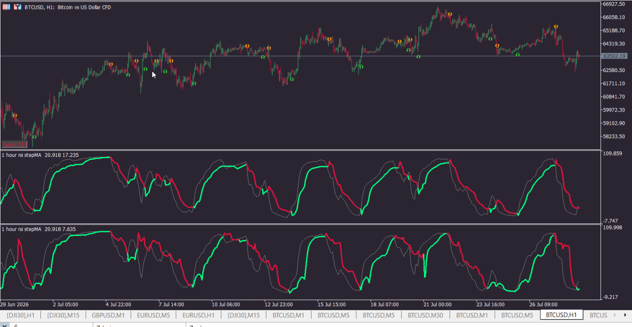Click the -9.217 indicator scale value
632x327 pixels.
611,297
